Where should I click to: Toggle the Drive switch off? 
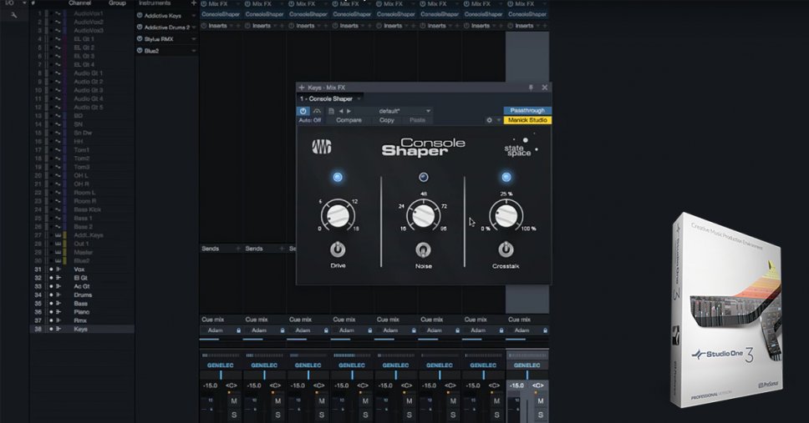tap(337, 249)
